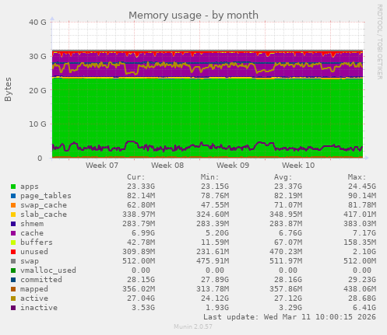The image size is (387, 335).
Task: Click the apps max value 24.45G
Action: coord(362,187)
